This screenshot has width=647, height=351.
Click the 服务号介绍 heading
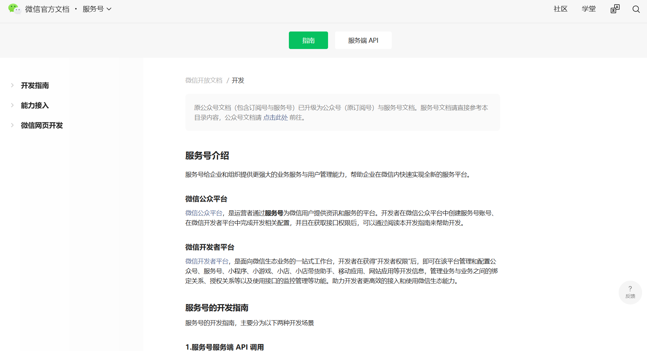coord(207,156)
